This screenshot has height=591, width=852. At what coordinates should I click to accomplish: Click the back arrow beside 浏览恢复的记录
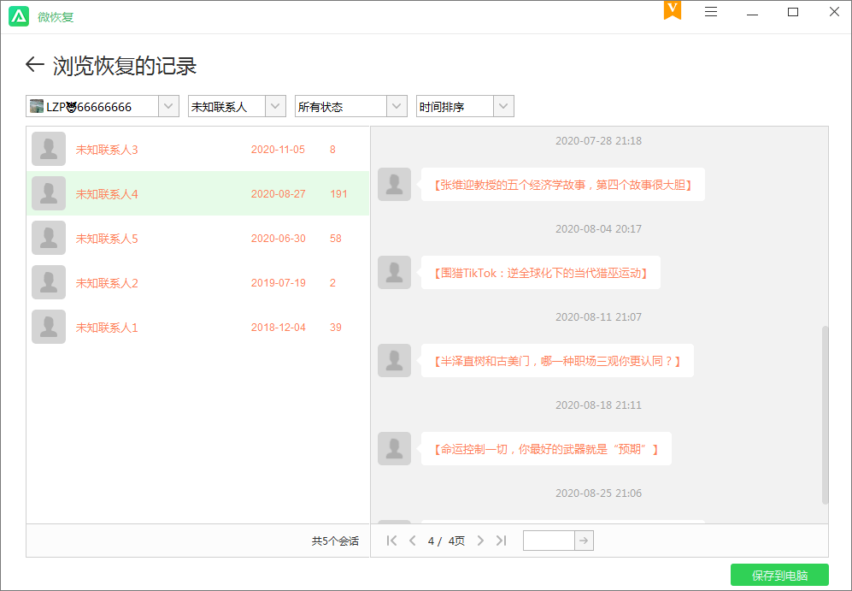coord(34,65)
